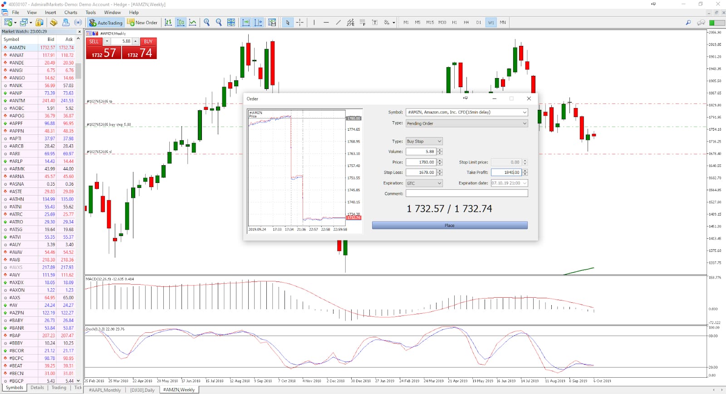Screen dimensions: 726x394
Task: Click the Take Profit input field
Action: (x=506, y=172)
